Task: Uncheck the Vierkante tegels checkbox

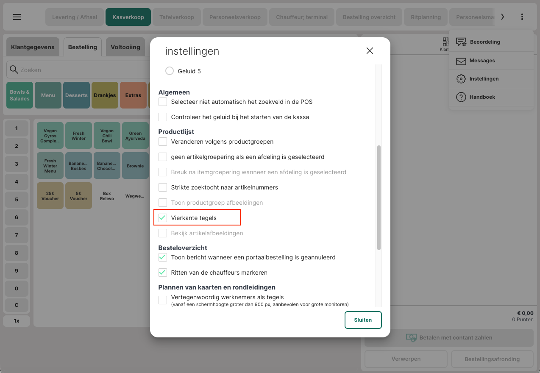Action: pos(163,218)
